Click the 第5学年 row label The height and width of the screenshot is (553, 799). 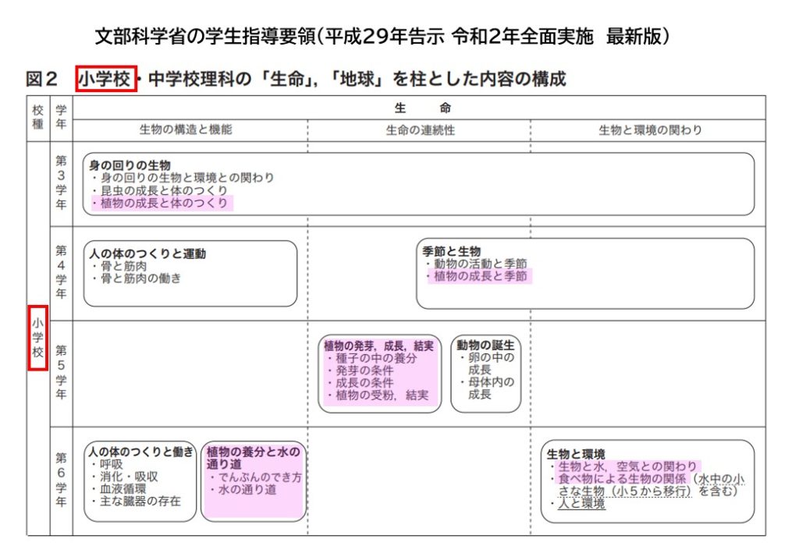[x=61, y=372]
